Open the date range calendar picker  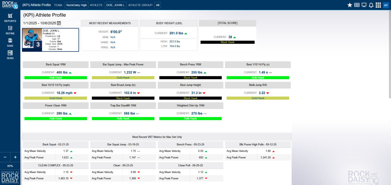tap(58, 23)
